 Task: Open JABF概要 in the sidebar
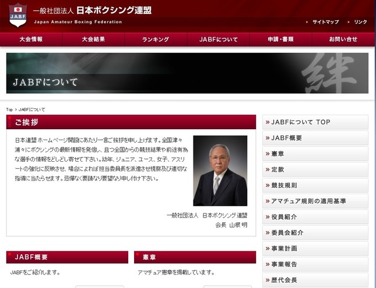315,138
